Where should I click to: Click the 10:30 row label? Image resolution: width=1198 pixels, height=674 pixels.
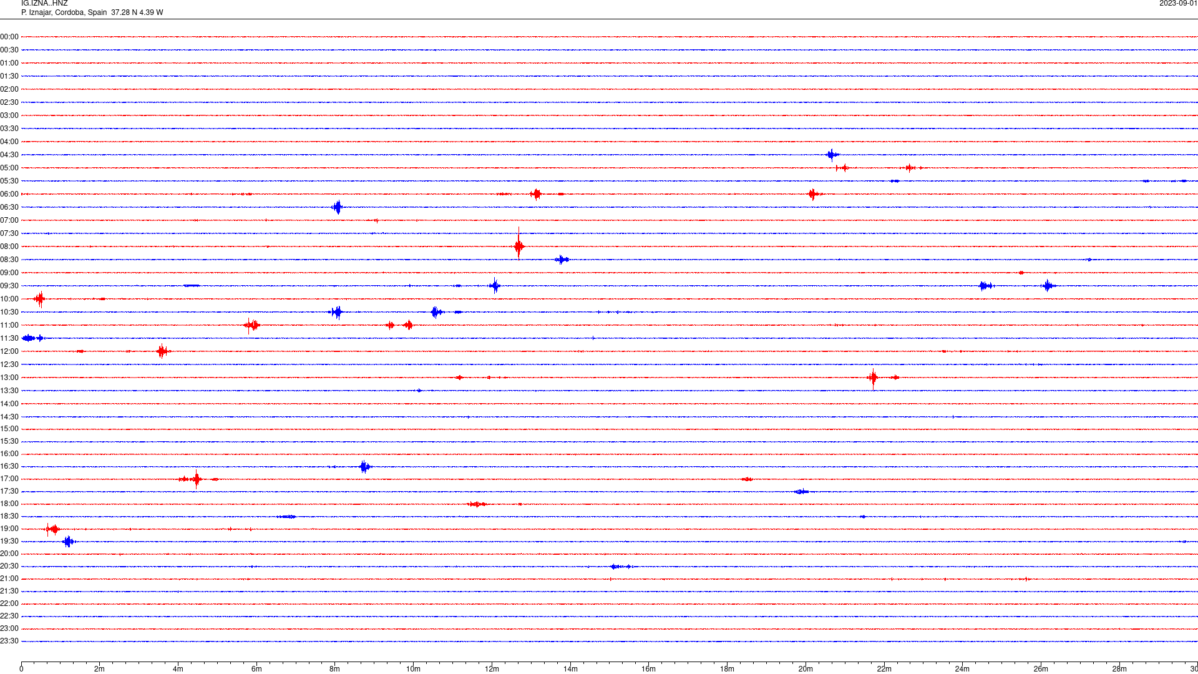[x=9, y=312]
